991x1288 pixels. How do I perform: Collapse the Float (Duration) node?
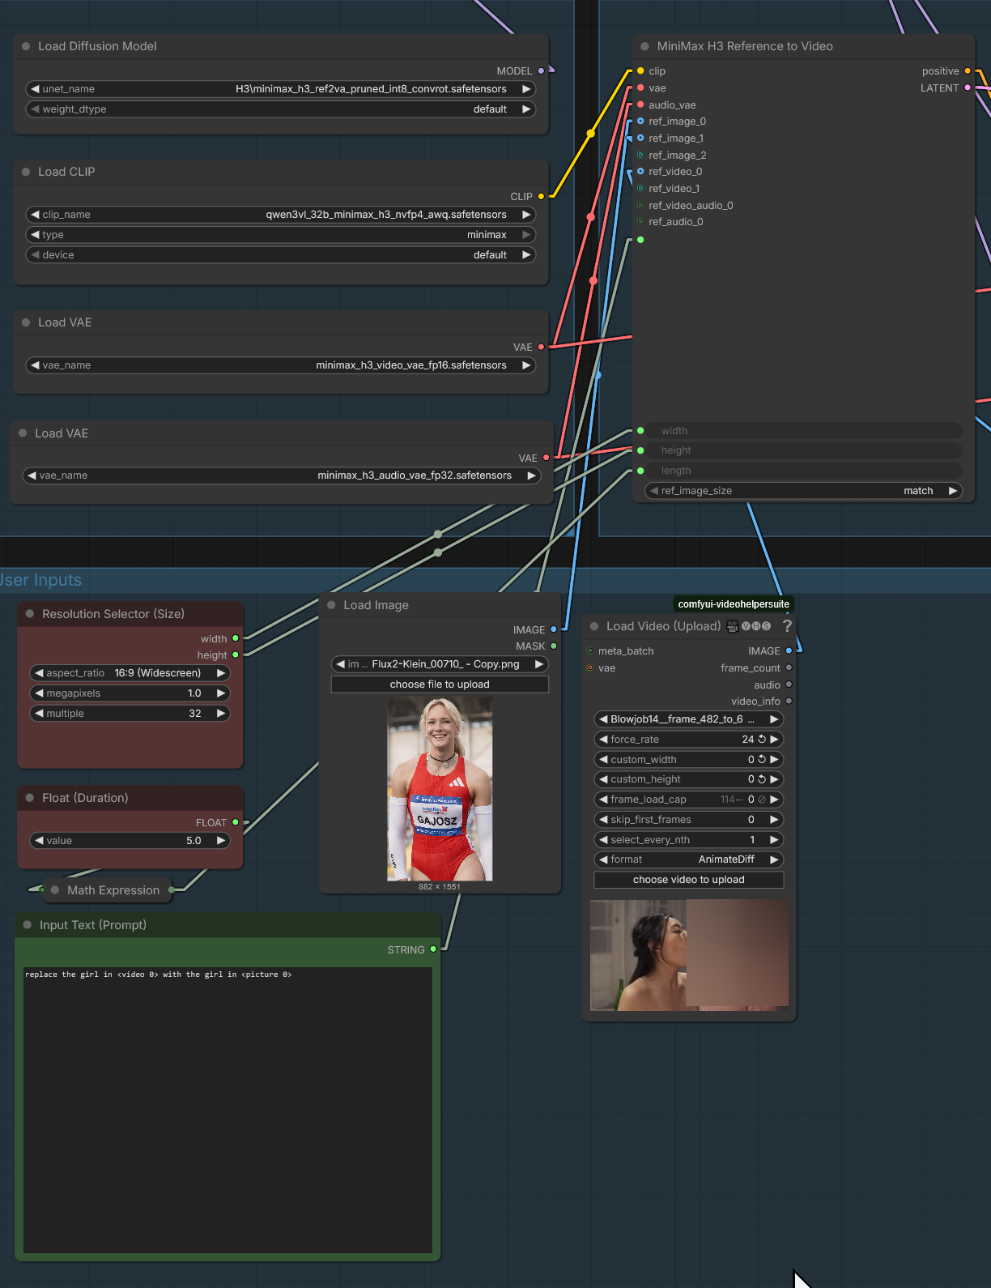[x=30, y=798]
